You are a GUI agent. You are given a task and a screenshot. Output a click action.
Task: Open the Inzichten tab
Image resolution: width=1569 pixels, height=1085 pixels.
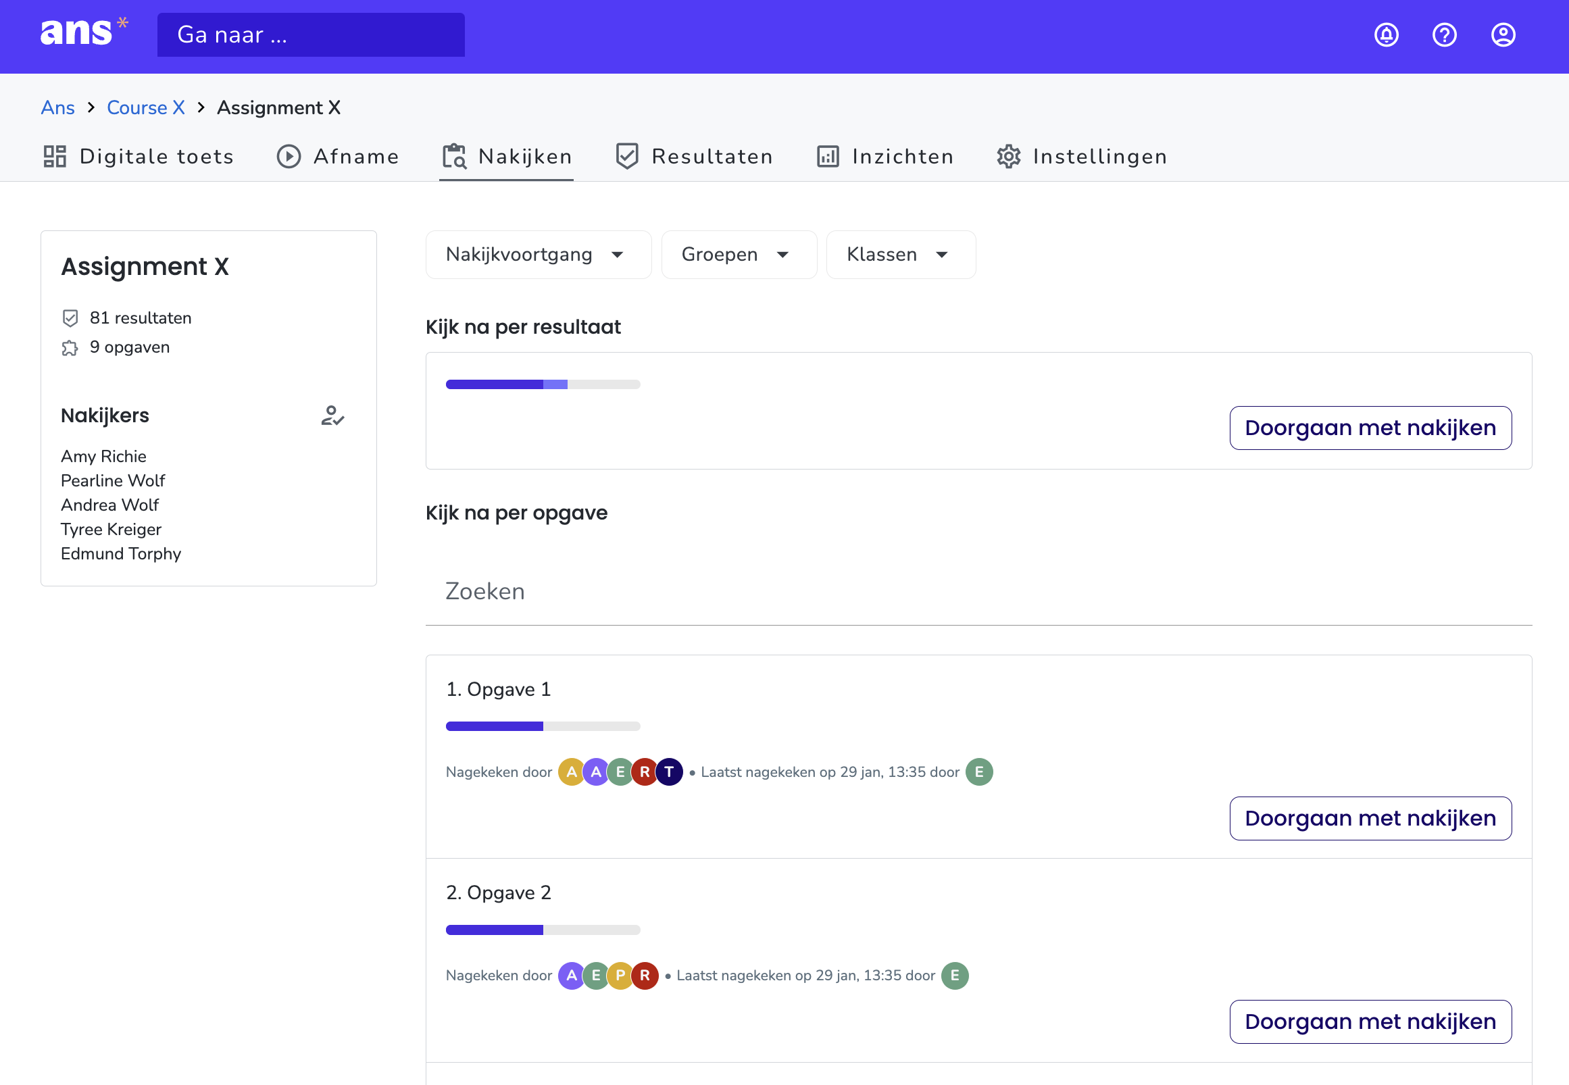[885, 156]
